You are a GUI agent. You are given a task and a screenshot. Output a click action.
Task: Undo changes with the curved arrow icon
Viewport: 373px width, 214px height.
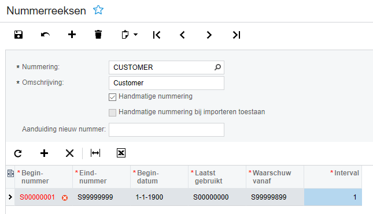click(x=45, y=35)
